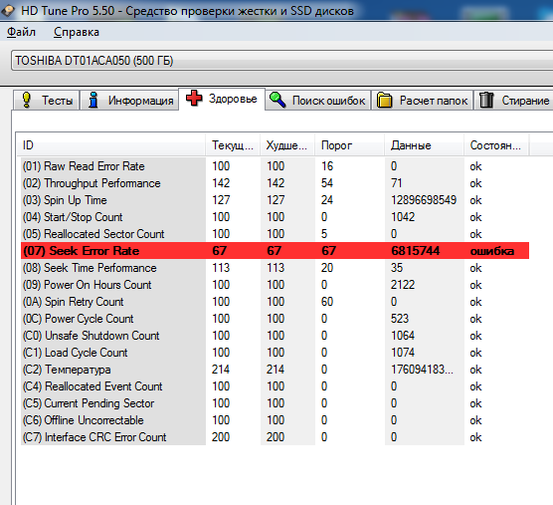Viewport: 553px width, 505px height.
Task: Open the Стирание tab label
Action: [x=525, y=101]
